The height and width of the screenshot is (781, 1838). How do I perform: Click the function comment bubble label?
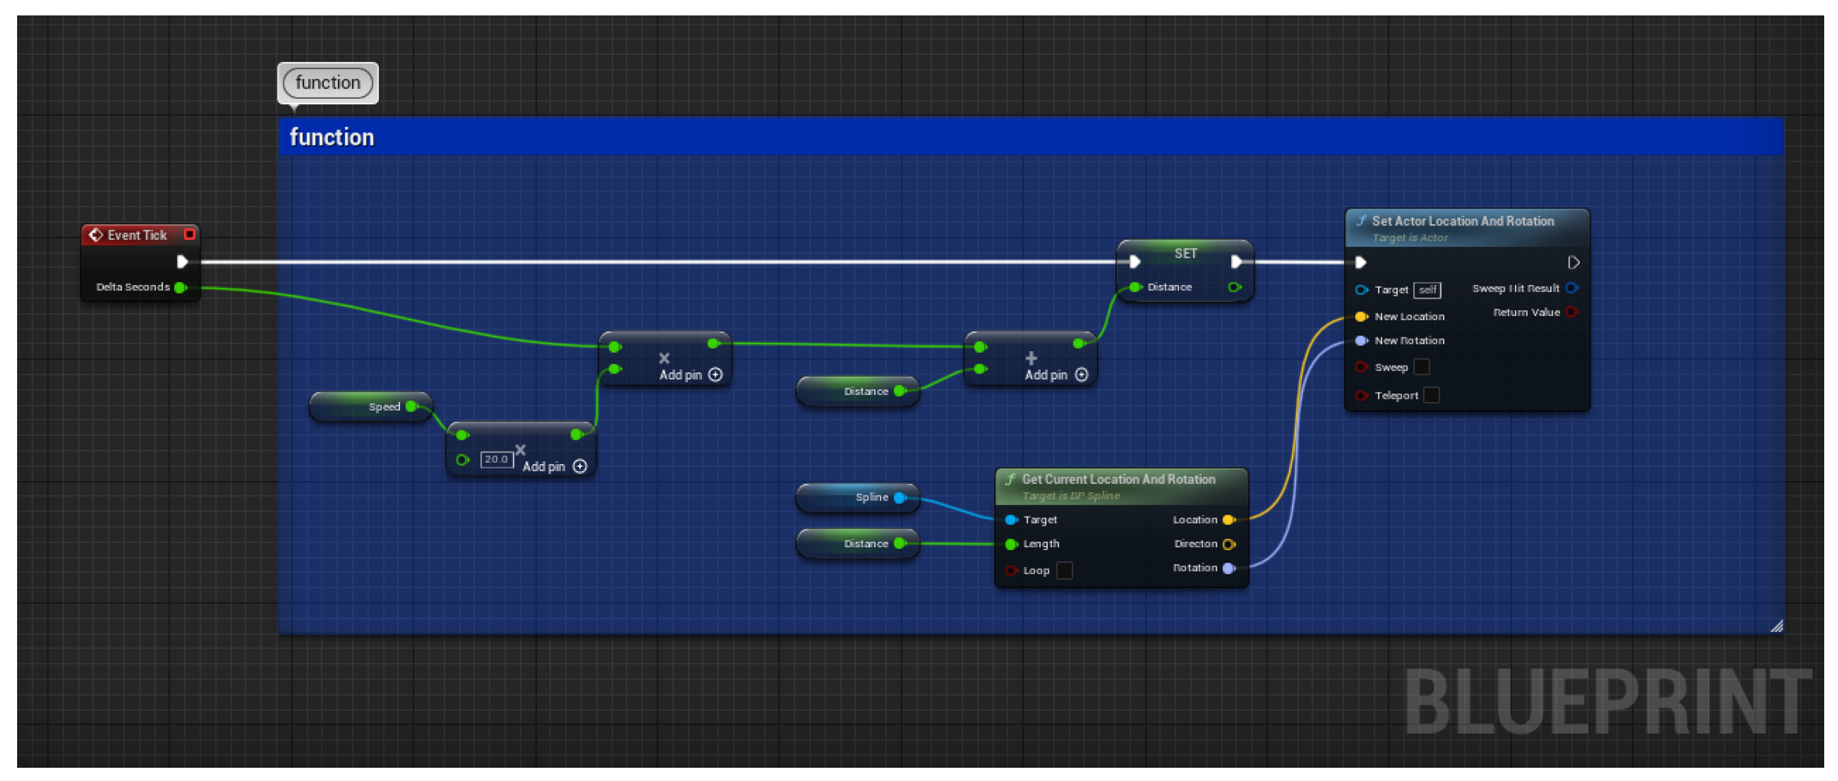click(328, 83)
